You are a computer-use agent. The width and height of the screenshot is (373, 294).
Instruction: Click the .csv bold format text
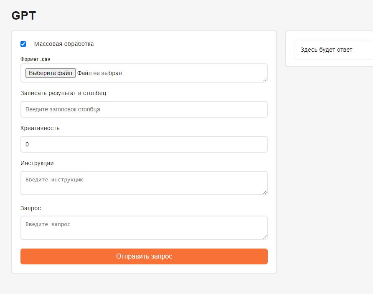click(45, 59)
